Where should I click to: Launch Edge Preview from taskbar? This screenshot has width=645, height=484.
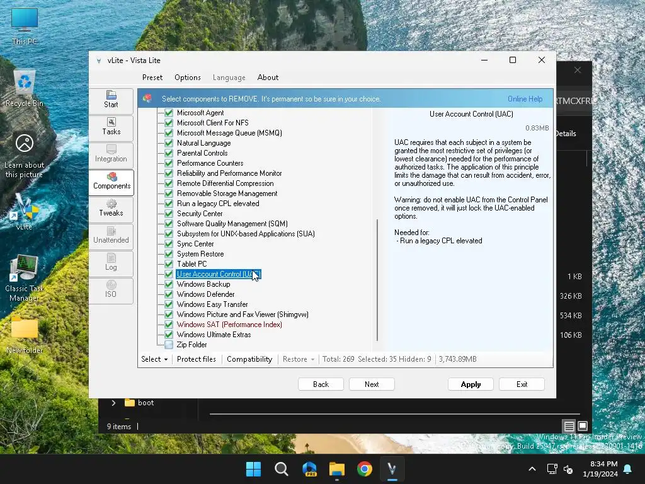click(x=309, y=469)
